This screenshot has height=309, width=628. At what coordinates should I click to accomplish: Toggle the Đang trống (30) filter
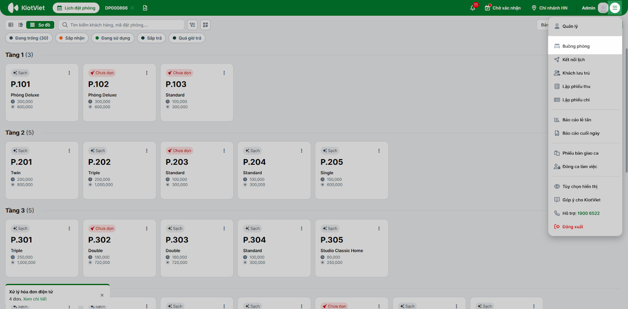coord(29,38)
